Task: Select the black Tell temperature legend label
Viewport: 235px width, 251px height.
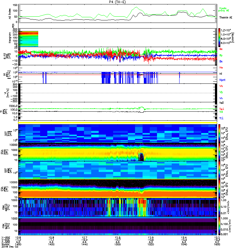Action: [x=222, y=103]
